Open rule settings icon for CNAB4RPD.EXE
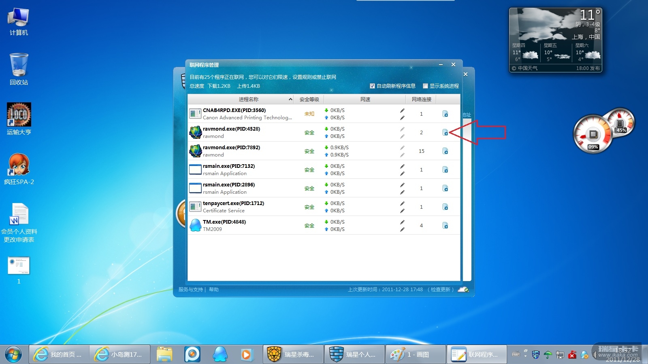The width and height of the screenshot is (648, 364). pos(445,114)
